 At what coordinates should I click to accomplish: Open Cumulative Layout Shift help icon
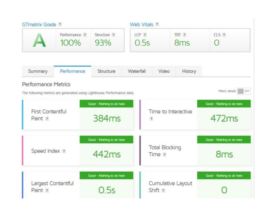coord(163,190)
